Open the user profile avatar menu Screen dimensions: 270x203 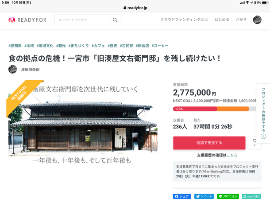pos(257,20)
